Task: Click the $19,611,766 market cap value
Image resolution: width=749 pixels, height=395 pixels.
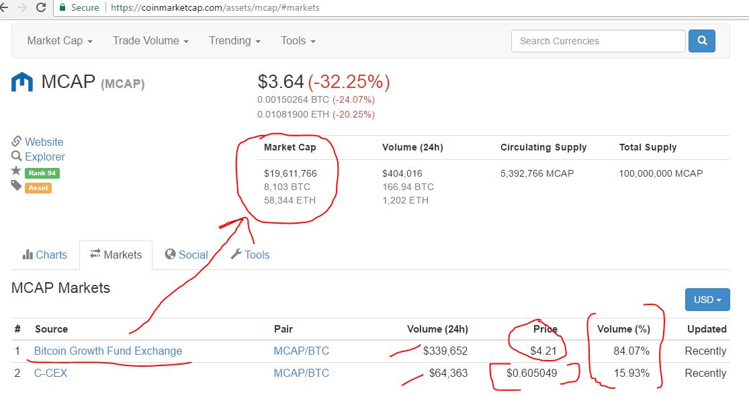Action: click(x=290, y=173)
